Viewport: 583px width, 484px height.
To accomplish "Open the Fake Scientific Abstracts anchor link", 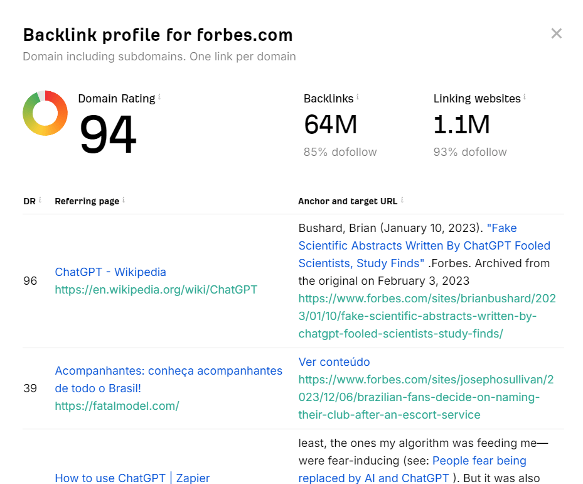I will pyautogui.click(x=424, y=245).
